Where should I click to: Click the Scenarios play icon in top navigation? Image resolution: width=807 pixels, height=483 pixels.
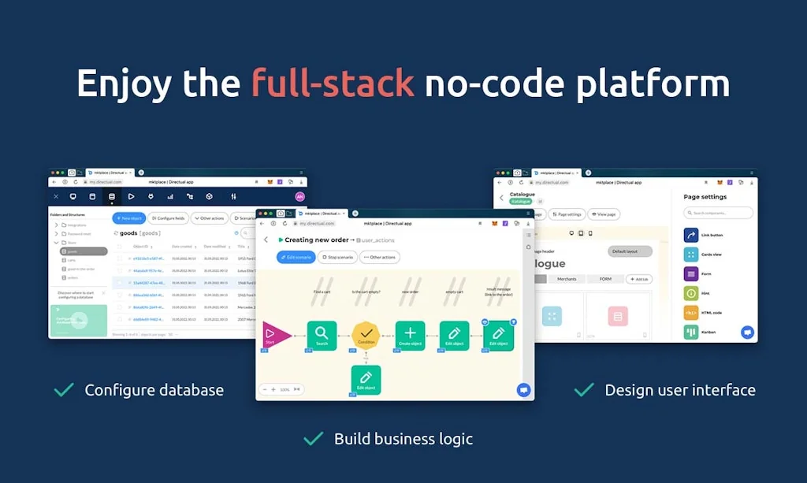(x=131, y=196)
